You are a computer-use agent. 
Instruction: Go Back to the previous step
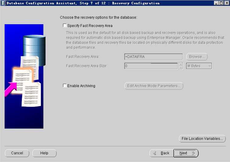click(x=161, y=153)
